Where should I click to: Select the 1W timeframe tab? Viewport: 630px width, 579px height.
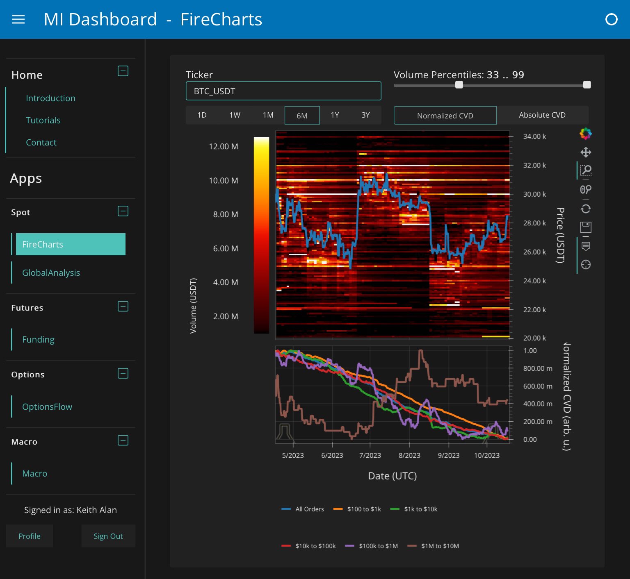click(x=235, y=115)
